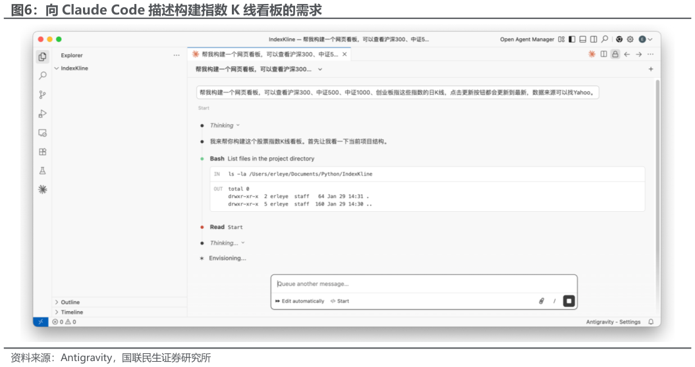Click Open Agent Manager
The width and height of the screenshot is (695, 367).
pyautogui.click(x=527, y=39)
